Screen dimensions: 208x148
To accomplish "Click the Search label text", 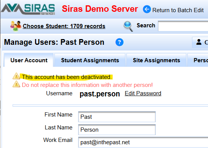I will 146,25.
